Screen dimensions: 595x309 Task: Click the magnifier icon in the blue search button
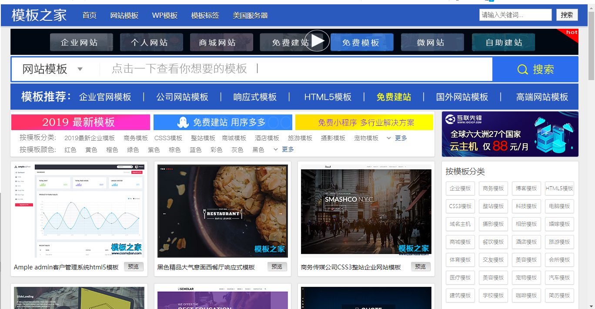522,69
